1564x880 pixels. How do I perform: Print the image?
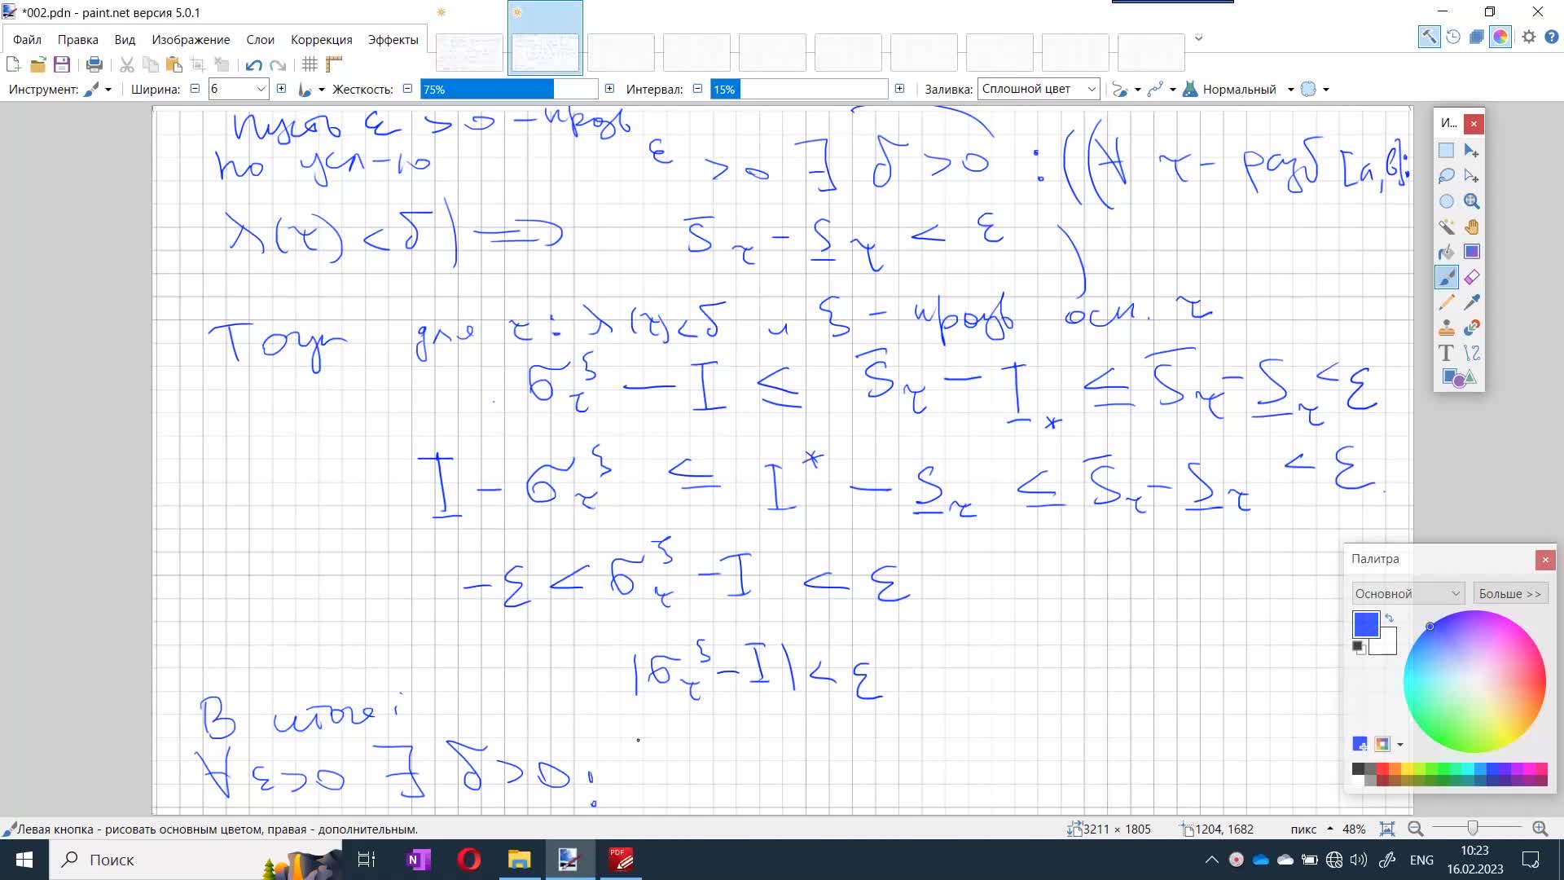click(94, 64)
